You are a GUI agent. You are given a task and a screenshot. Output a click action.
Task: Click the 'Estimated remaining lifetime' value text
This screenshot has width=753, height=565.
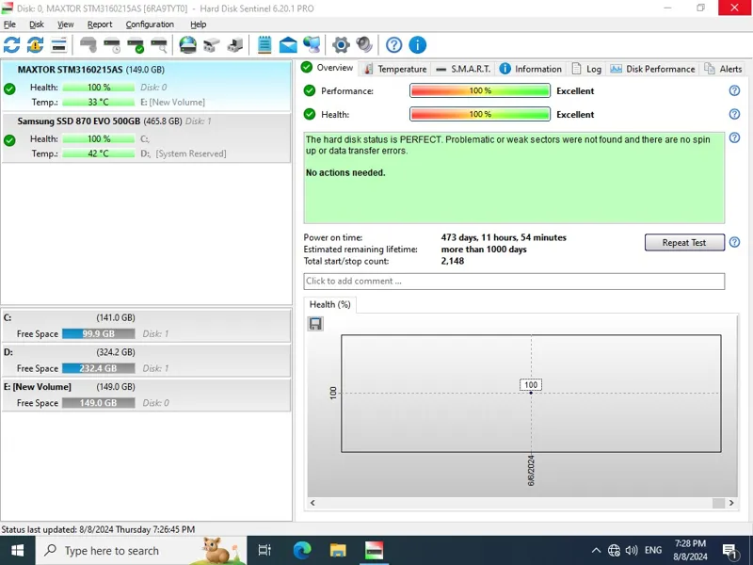point(484,250)
